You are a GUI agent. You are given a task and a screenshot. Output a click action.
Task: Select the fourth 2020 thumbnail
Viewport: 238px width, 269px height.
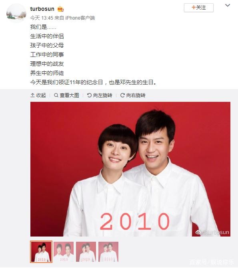[x=108, y=252]
